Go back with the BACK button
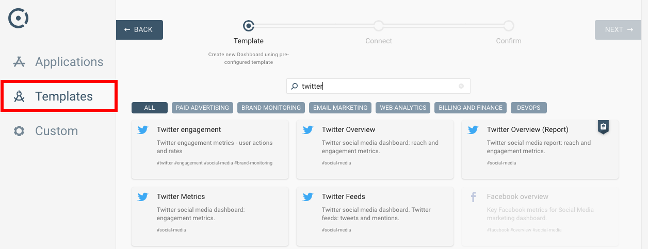Screen dimensions: 648x249 coord(139,30)
